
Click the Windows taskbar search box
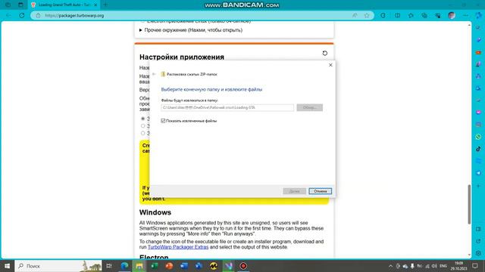(x=58, y=265)
